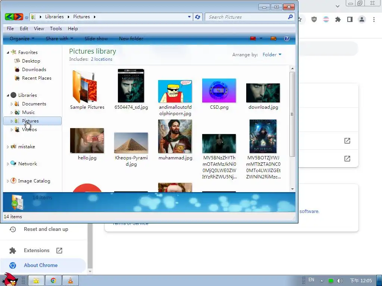Select the hello.jpg thumbnail
The width and height of the screenshot is (382, 286).
pyautogui.click(x=87, y=140)
